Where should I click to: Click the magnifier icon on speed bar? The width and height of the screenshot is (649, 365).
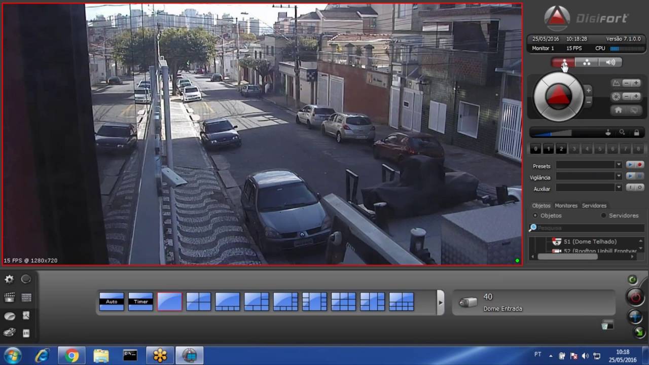pyautogui.click(x=622, y=132)
